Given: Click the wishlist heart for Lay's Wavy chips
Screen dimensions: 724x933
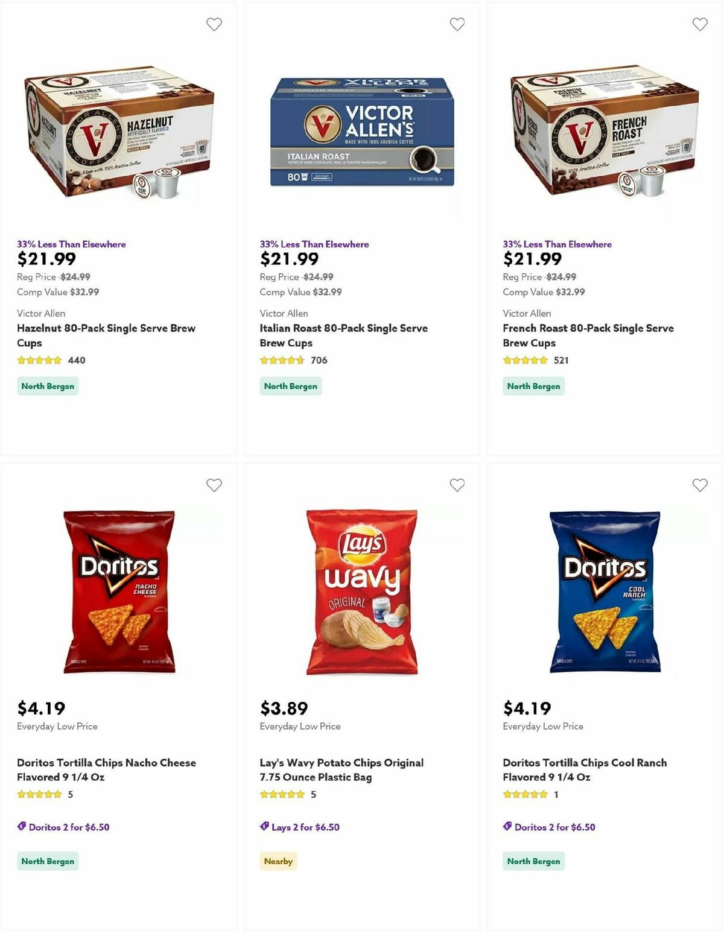Looking at the screenshot, I should 457,485.
